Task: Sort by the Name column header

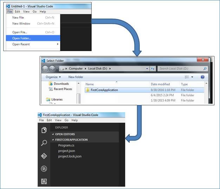Action: click(90, 84)
